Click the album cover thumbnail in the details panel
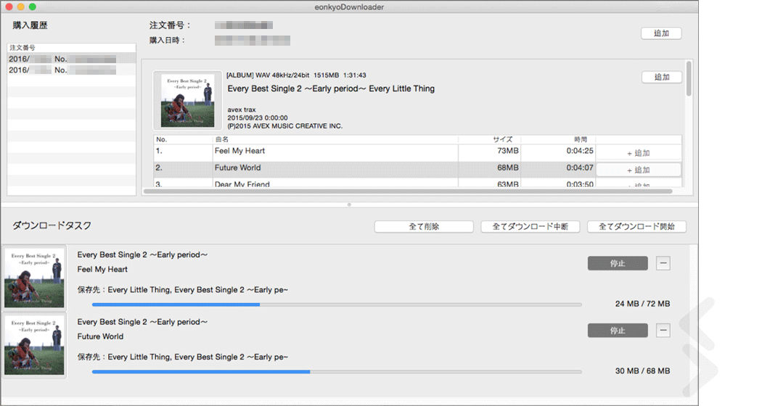Image resolution: width=762 pixels, height=406 pixels. (187, 101)
